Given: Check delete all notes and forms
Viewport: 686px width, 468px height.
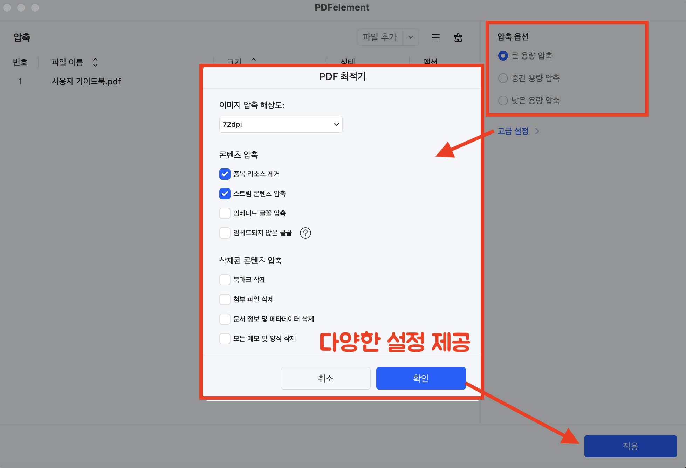Looking at the screenshot, I should [x=225, y=339].
